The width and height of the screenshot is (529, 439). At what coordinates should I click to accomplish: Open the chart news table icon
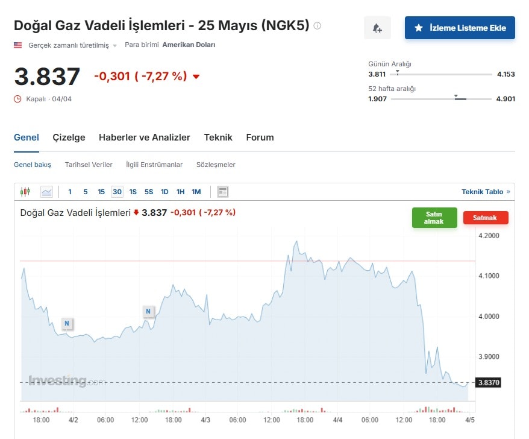223,192
